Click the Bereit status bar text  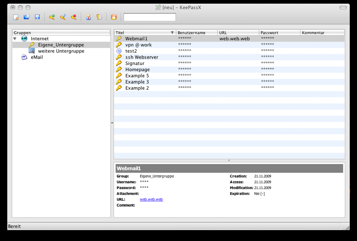pyautogui.click(x=14, y=226)
